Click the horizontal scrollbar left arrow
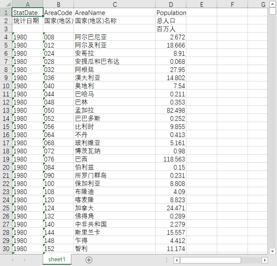 click(177, 260)
